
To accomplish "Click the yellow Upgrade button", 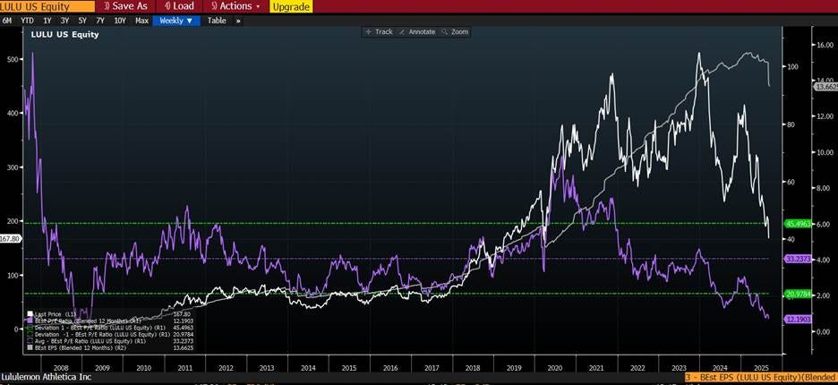I will 291,7.
